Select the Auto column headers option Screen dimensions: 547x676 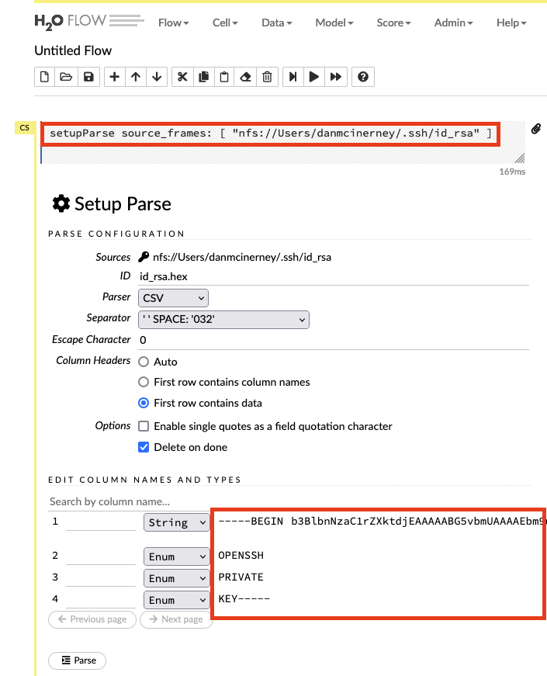coord(144,362)
